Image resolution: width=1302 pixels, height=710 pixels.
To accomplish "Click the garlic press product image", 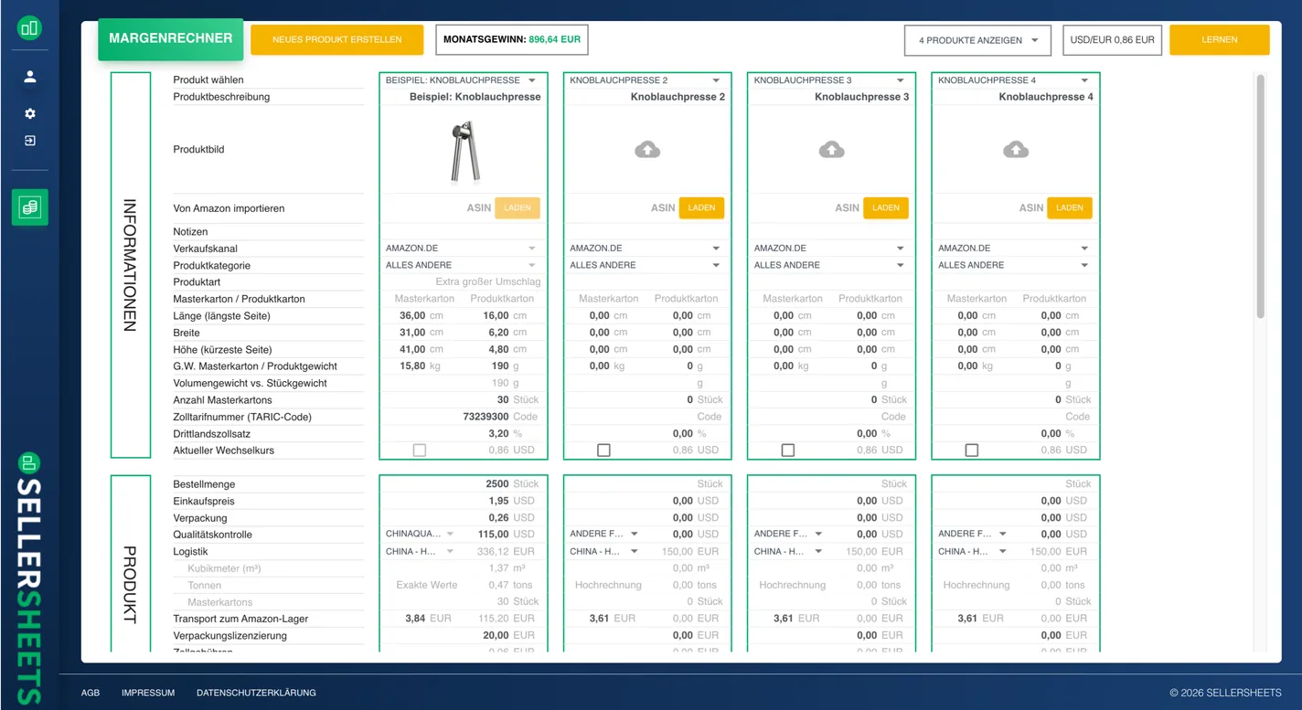I will [464, 152].
